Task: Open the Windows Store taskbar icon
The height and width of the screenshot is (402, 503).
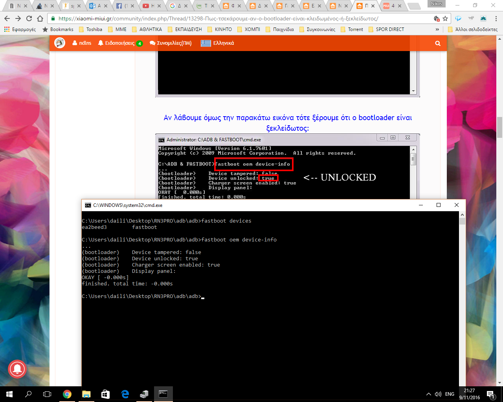Action: (x=105, y=394)
